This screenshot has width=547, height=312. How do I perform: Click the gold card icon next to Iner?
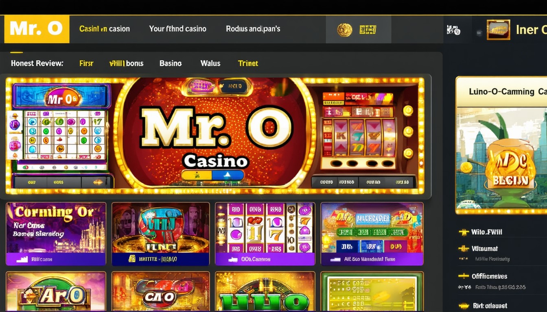coord(498,30)
